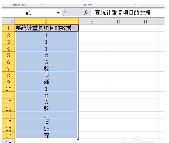The width and height of the screenshot is (169, 143).
Task: Select row 4 header
Action: tap(9, 48)
